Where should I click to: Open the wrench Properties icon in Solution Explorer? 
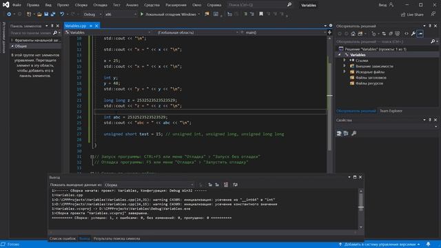click(413, 34)
